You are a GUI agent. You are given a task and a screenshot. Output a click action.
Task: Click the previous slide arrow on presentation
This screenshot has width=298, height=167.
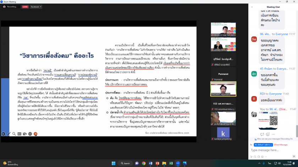tap(4, 134)
